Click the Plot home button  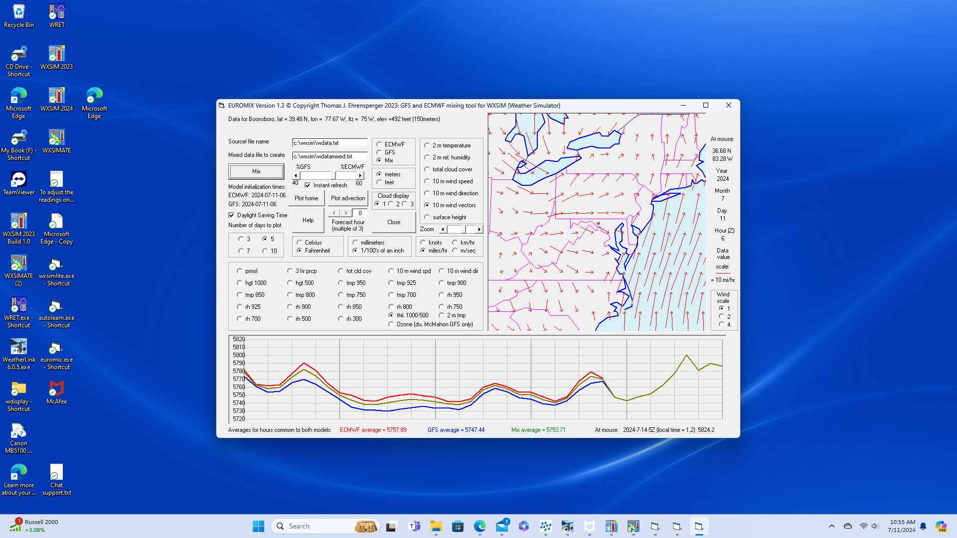(306, 198)
